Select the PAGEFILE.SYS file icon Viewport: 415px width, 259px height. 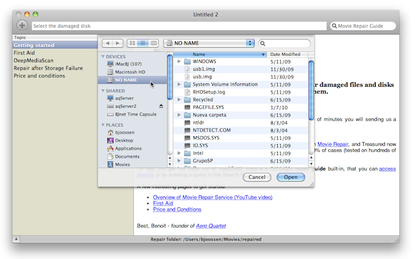coord(187,107)
